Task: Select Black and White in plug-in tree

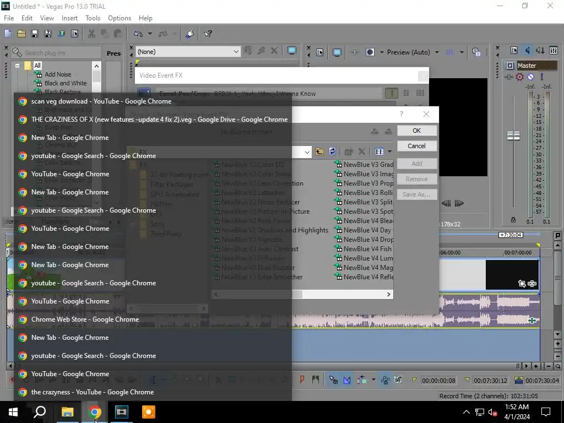Action: click(x=66, y=83)
